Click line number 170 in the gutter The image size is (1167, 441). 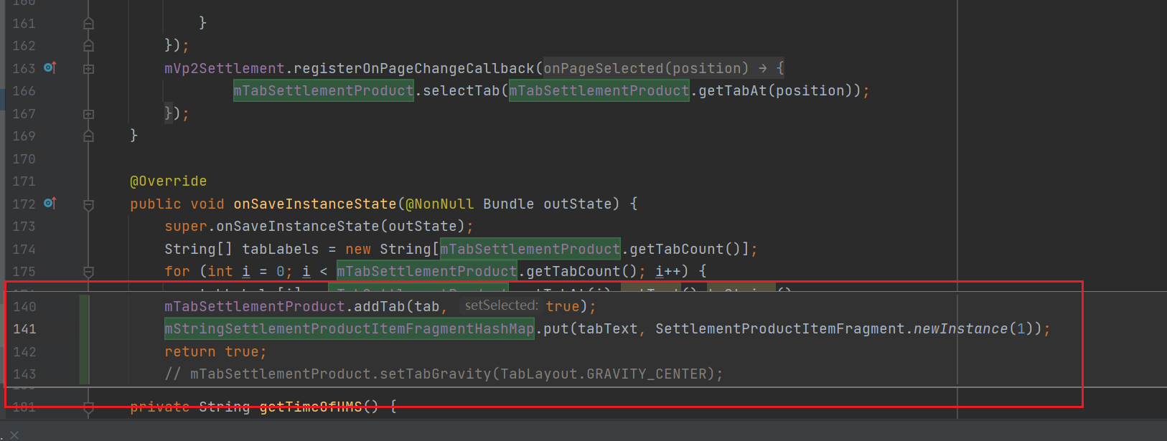pos(24,158)
